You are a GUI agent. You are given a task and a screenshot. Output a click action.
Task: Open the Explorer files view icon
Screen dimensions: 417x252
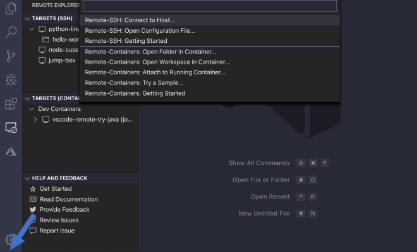click(x=11, y=8)
